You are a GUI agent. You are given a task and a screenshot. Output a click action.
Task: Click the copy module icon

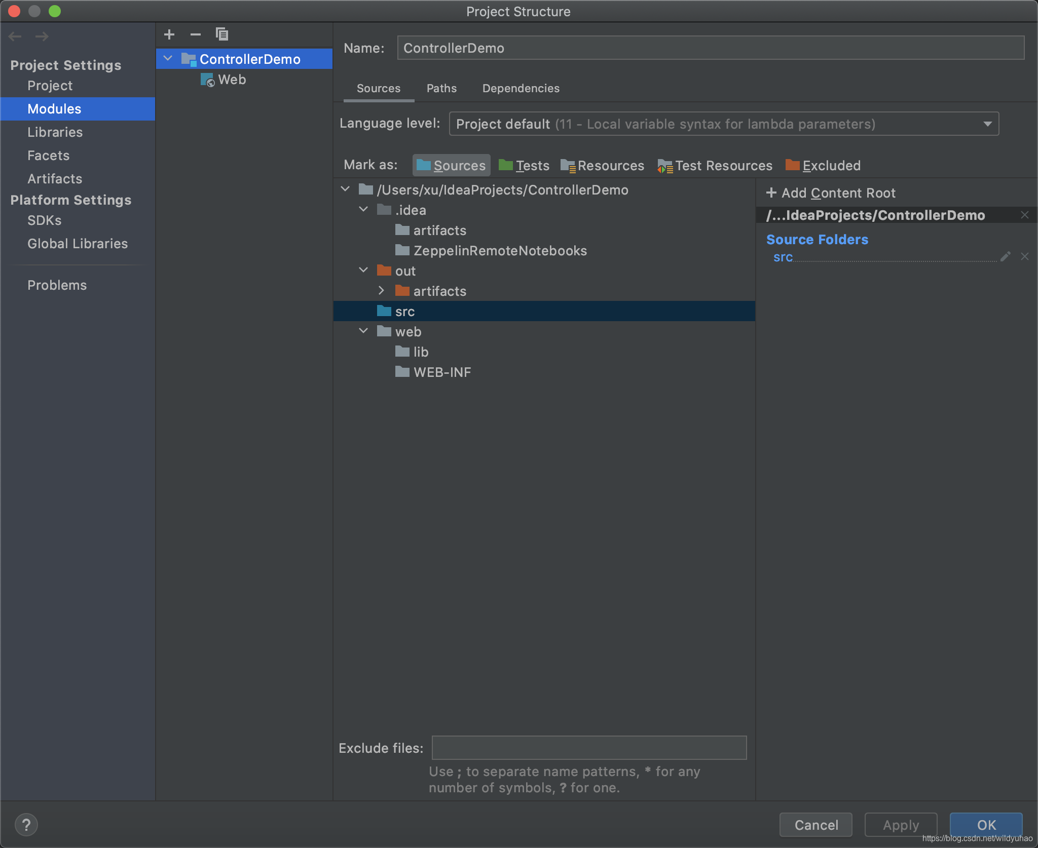[x=222, y=34]
